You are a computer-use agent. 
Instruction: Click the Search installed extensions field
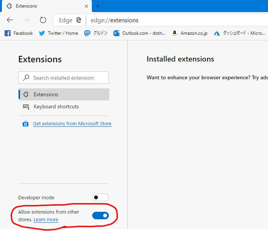pyautogui.click(x=64, y=78)
